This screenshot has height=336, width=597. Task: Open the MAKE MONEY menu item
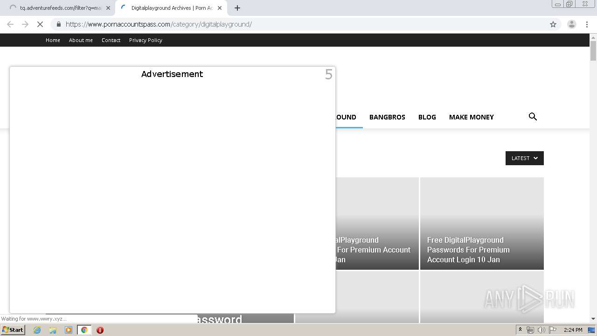[x=471, y=117]
